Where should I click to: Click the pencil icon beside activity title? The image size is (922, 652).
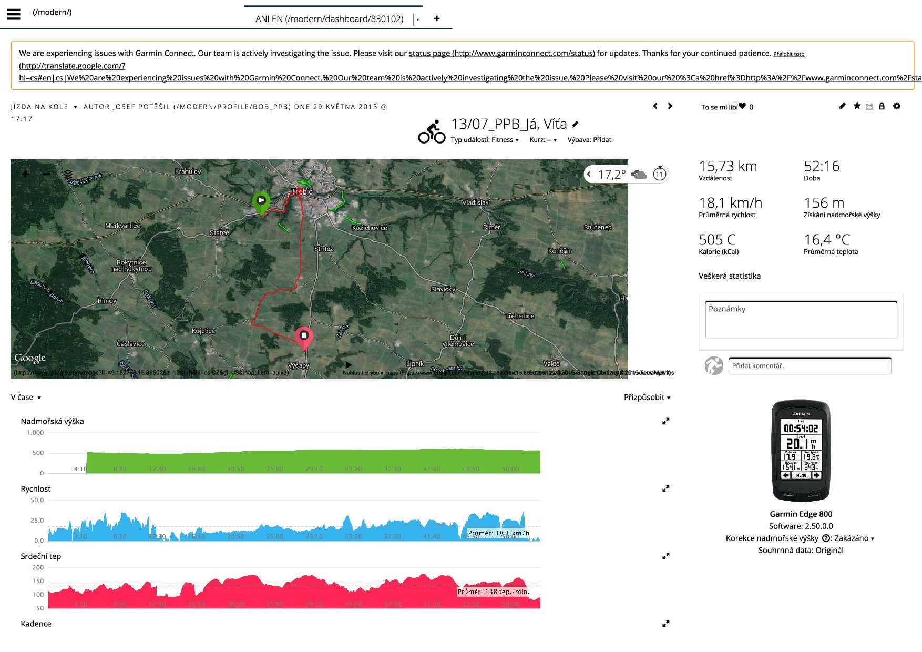(575, 125)
